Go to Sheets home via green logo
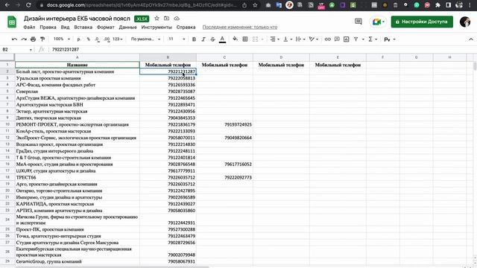The image size is (477, 268). coord(12,22)
